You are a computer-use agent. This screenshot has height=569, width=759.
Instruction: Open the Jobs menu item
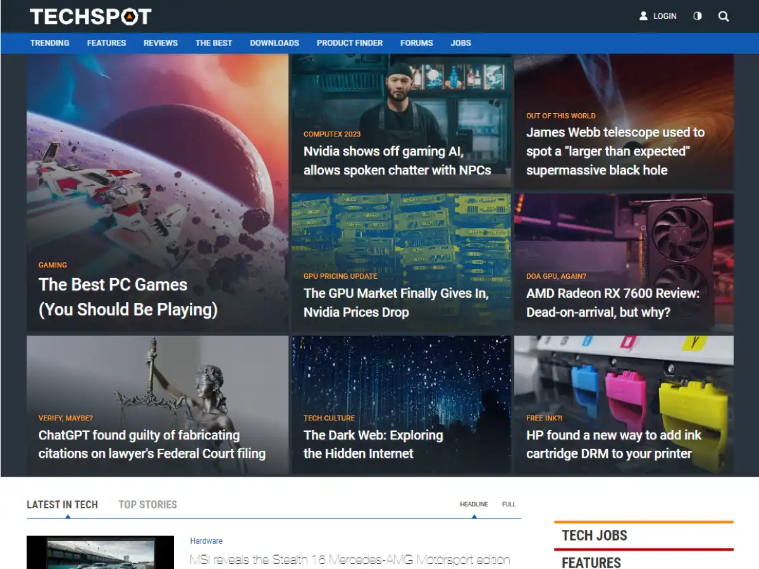pos(460,43)
